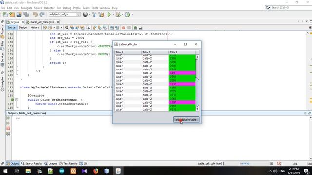
Task: Click the Open Project toolbar icon
Action: 19,14
